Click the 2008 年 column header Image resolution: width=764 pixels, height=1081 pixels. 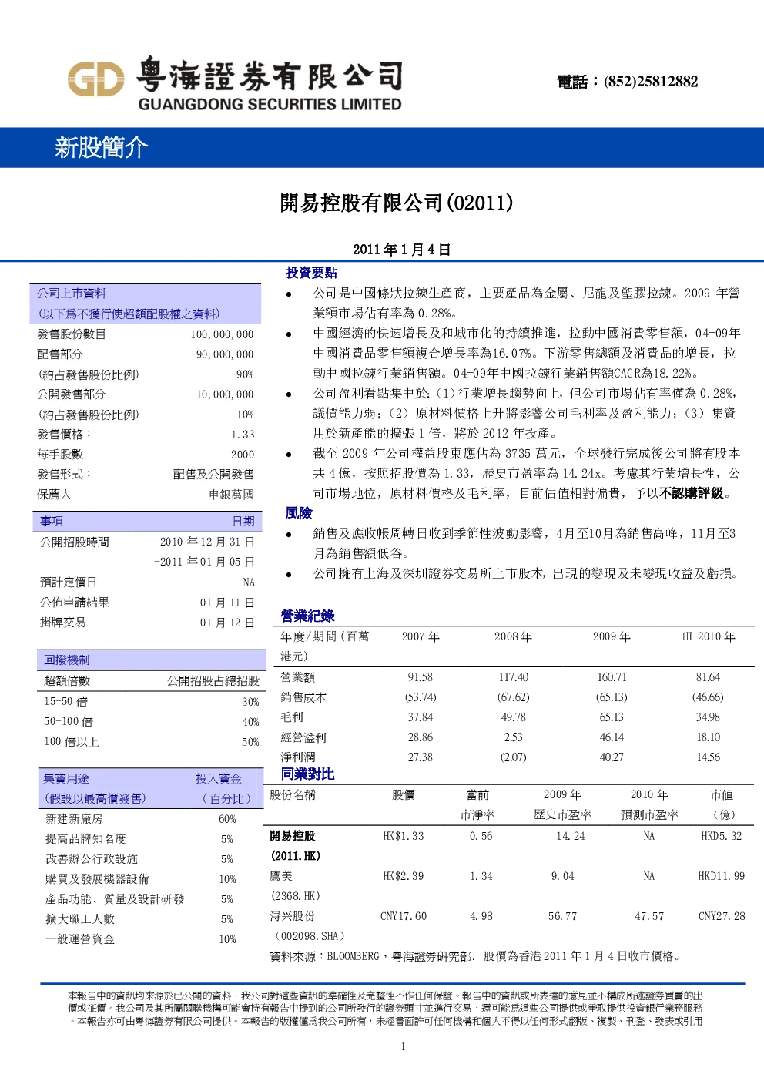513,637
